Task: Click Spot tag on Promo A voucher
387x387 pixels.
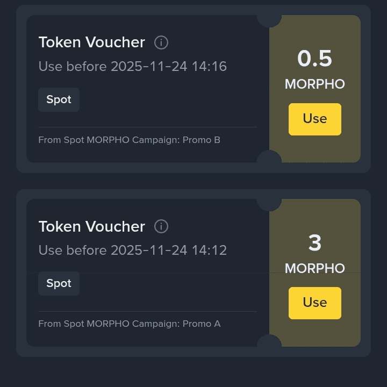Action: (59, 283)
